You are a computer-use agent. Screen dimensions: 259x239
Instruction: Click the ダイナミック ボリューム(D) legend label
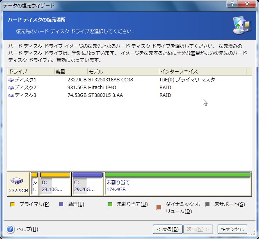click(x=183, y=208)
